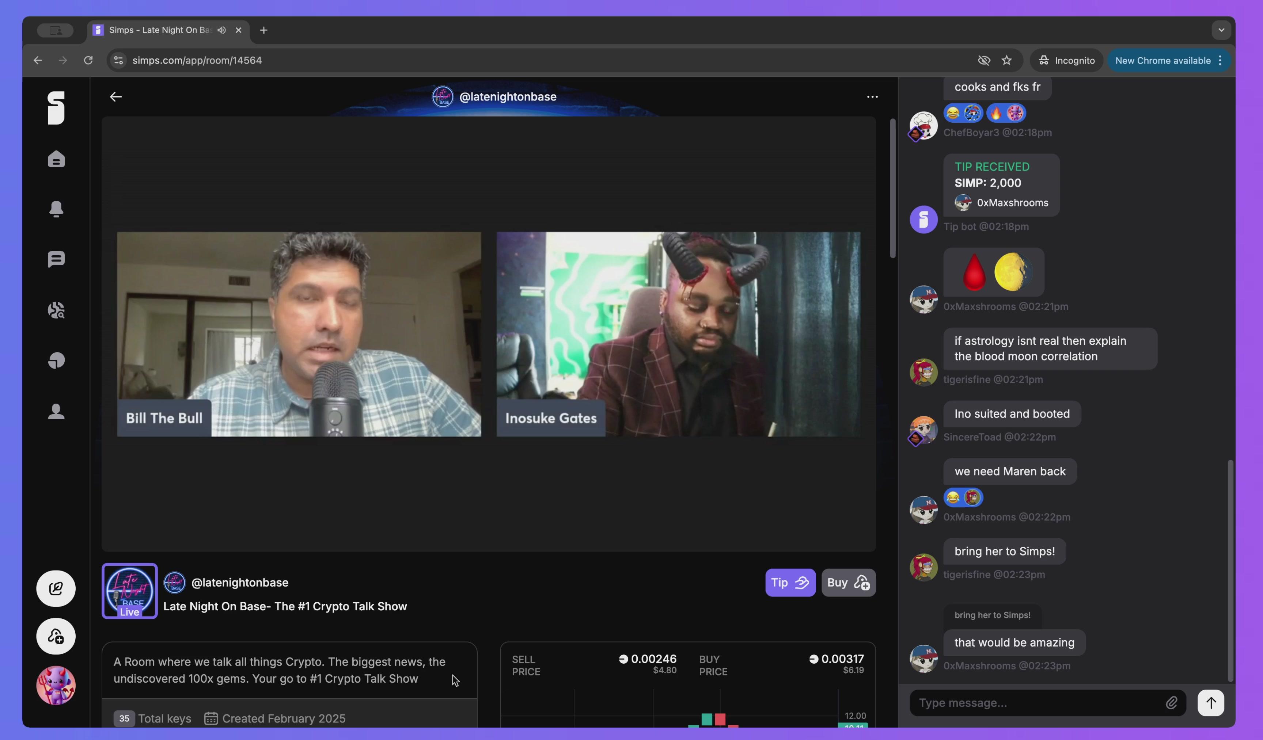Click the main content scrollbar

(x=893, y=188)
